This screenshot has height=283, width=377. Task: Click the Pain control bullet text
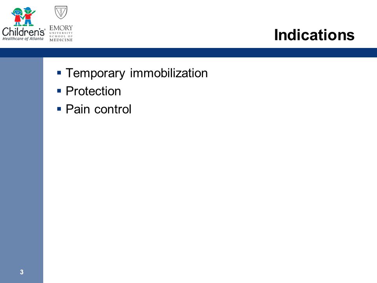tap(99, 109)
